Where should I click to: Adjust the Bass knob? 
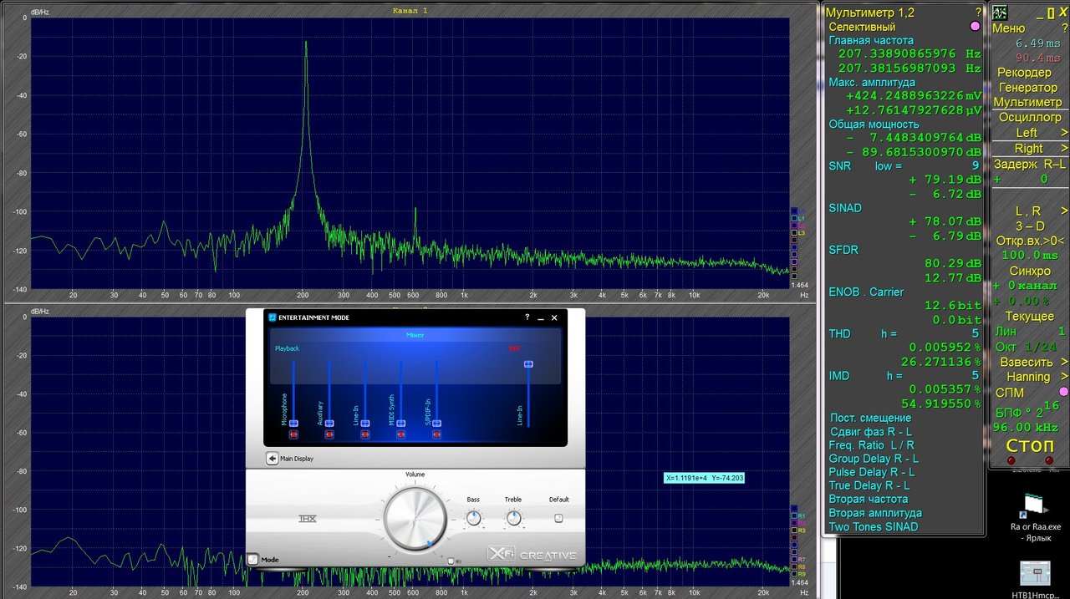pos(474,518)
